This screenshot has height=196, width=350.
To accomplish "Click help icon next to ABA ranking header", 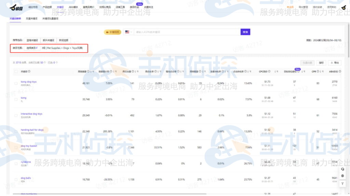I will pos(340,72).
